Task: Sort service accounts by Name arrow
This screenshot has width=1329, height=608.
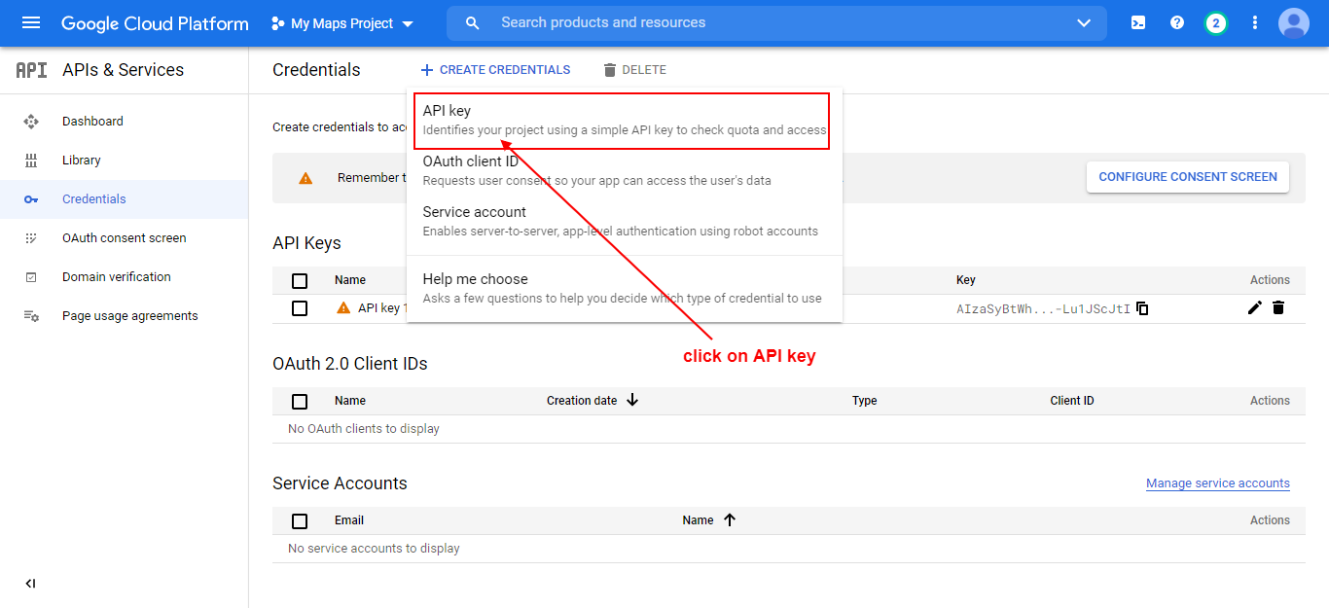Action: click(x=730, y=520)
